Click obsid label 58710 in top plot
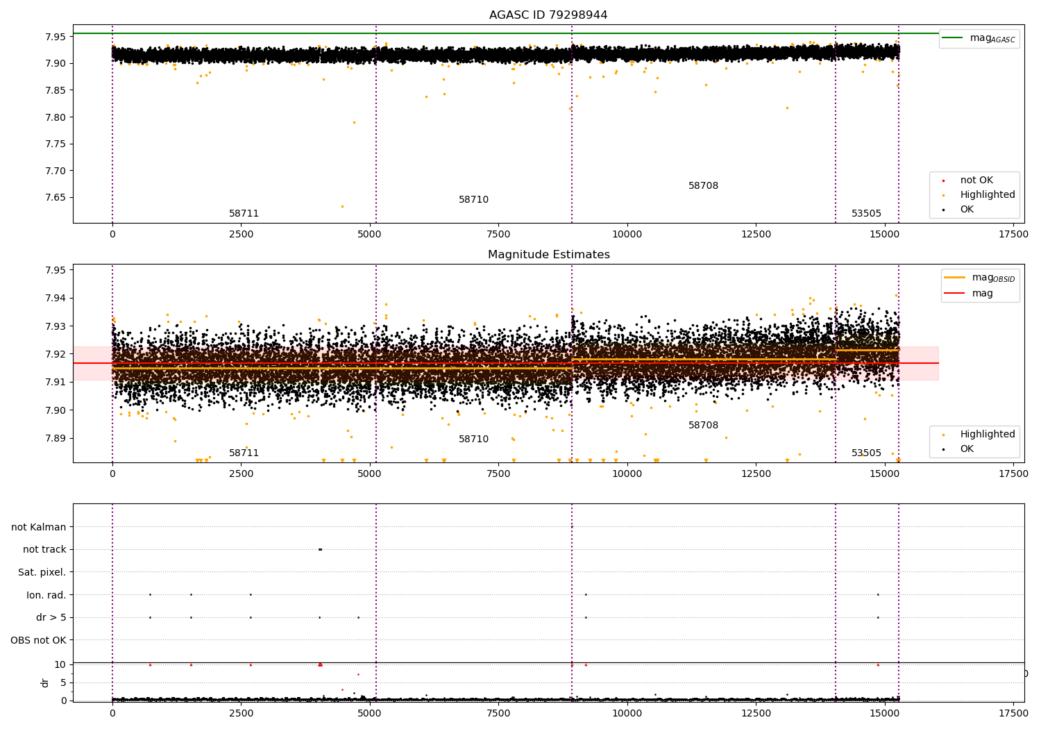 [x=473, y=200]
